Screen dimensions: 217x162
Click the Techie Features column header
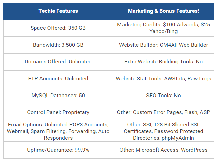[58, 11]
